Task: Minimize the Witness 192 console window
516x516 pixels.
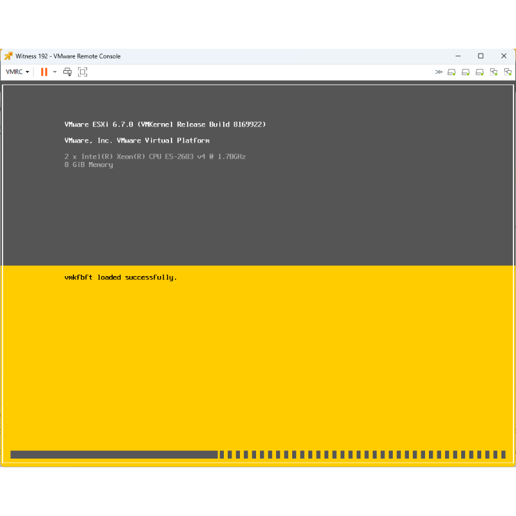Action: pyautogui.click(x=457, y=56)
